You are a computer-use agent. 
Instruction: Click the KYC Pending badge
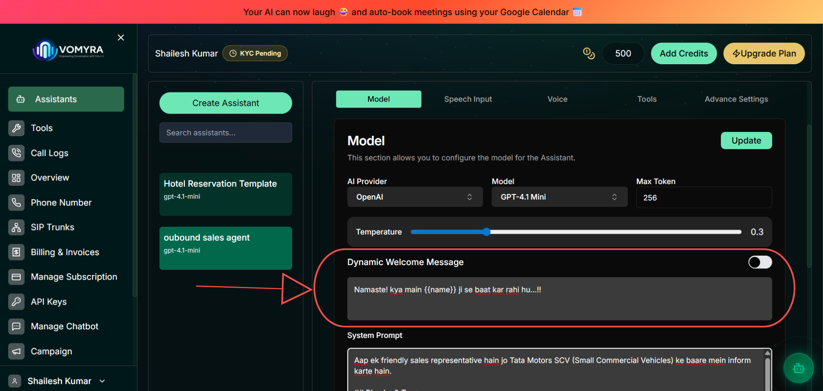click(x=255, y=54)
